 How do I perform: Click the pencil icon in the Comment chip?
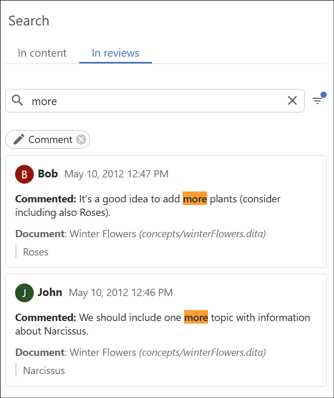click(x=19, y=139)
